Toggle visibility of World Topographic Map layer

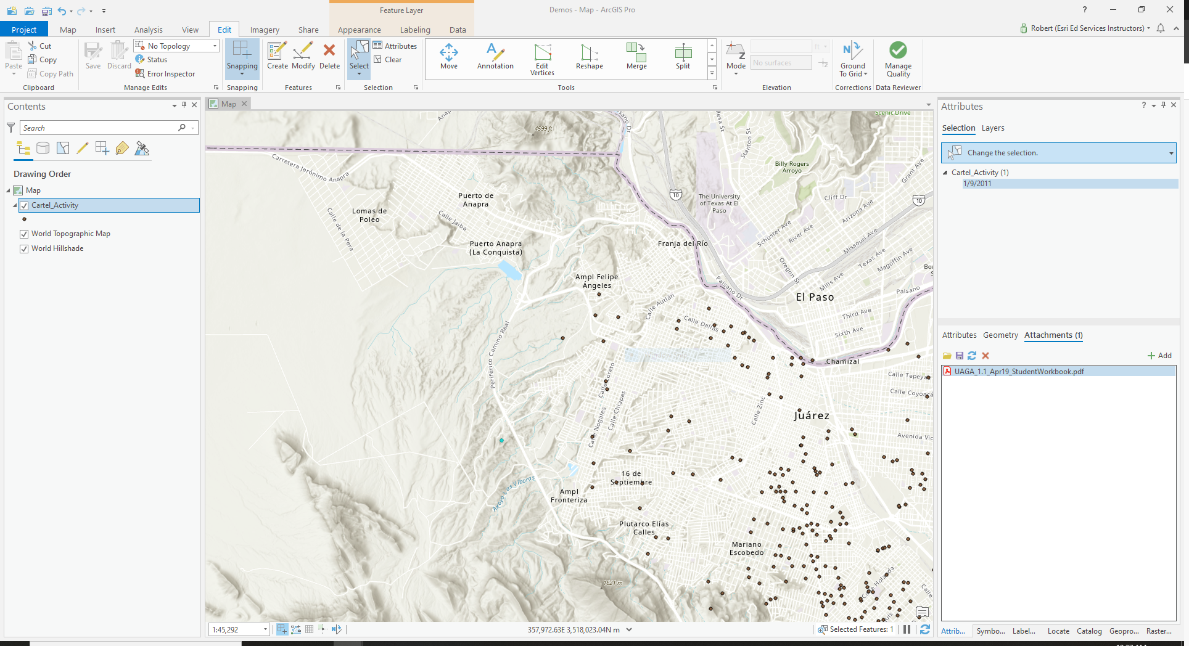click(23, 234)
